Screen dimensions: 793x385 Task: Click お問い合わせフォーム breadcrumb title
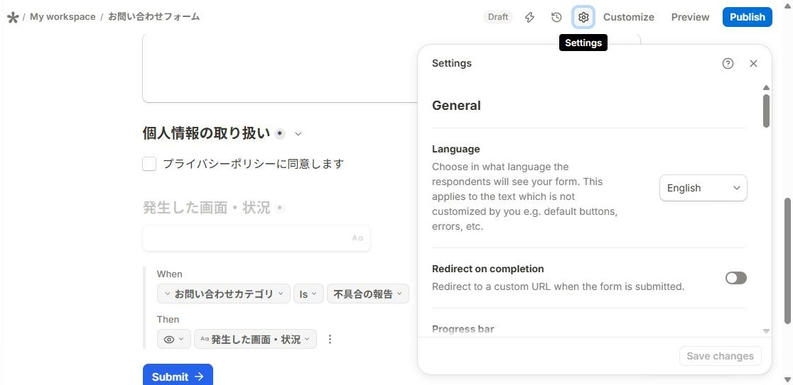[x=153, y=16]
